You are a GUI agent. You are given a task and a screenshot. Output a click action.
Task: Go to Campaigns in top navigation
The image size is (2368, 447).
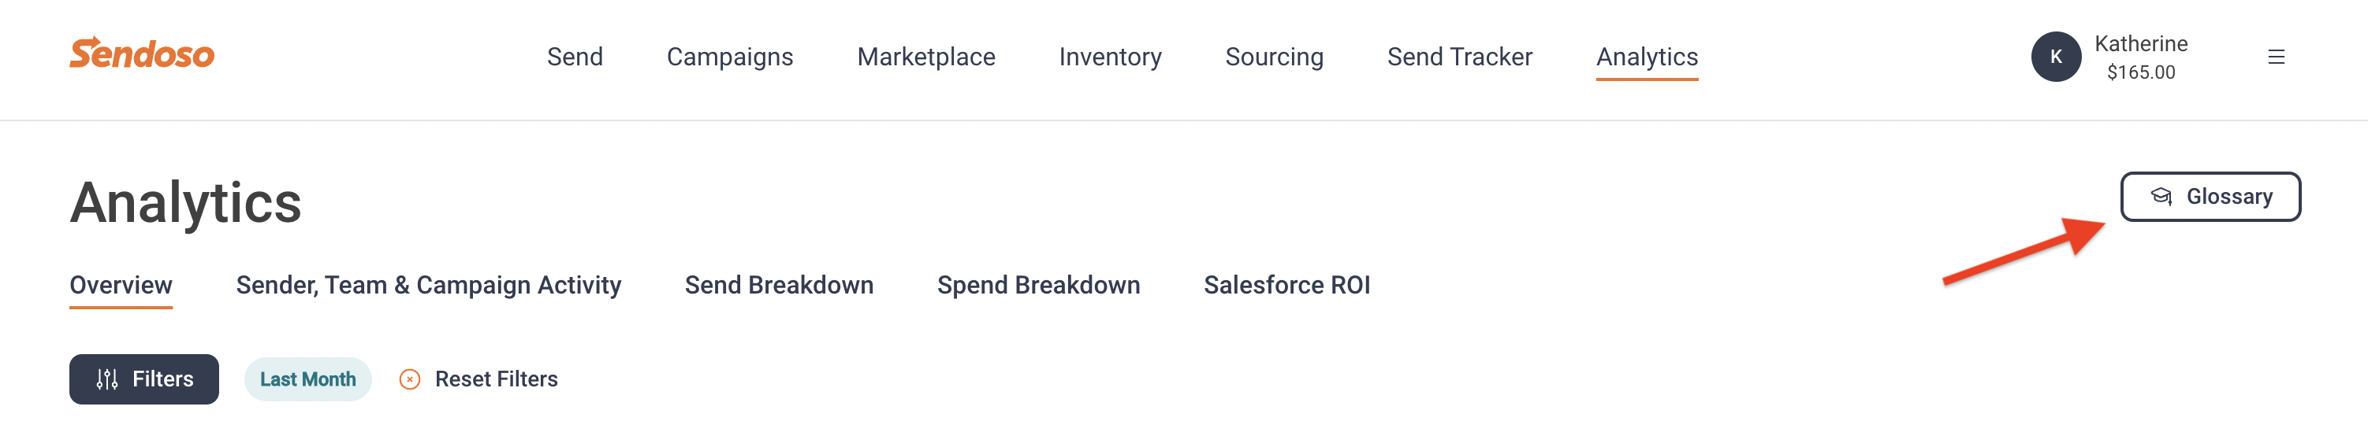(730, 57)
